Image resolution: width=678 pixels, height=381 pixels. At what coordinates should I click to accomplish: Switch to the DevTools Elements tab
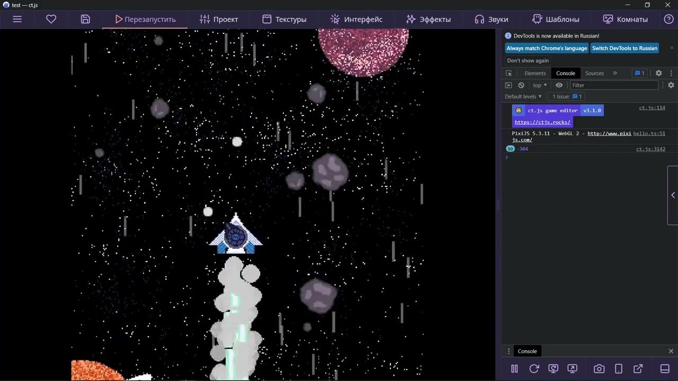(535, 73)
